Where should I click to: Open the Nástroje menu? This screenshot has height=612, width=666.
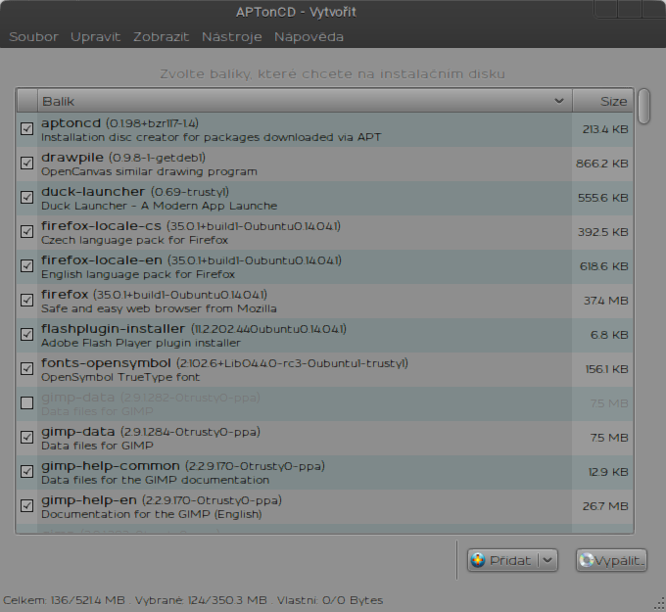(231, 37)
